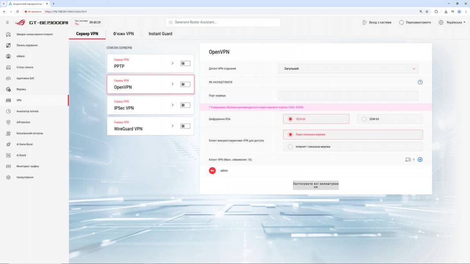Switch to the Fusion VPN tab
The image size is (470, 264).
123,34
